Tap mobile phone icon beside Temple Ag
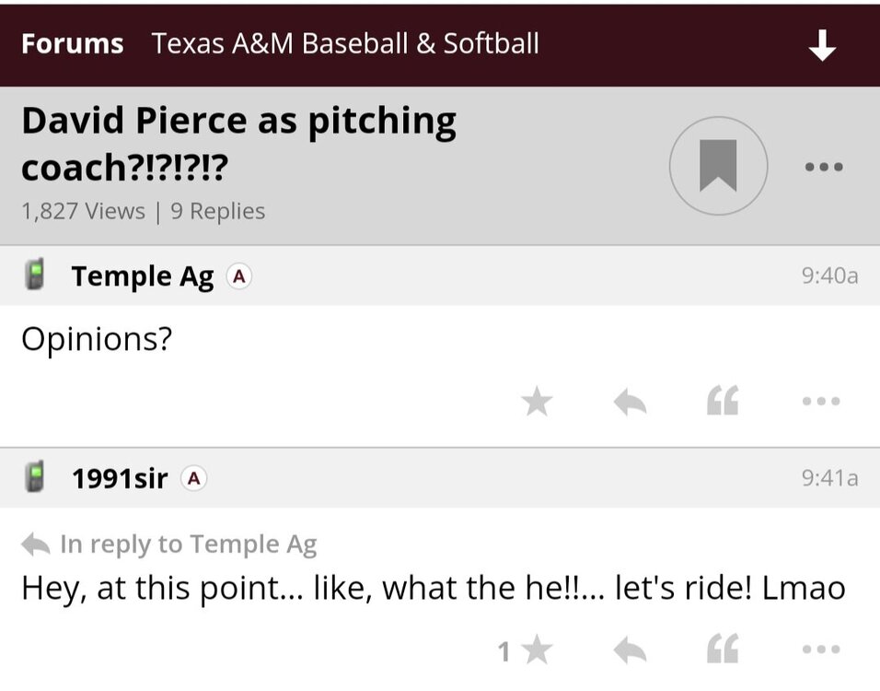Viewport: 880px width, 691px height. click(35, 275)
